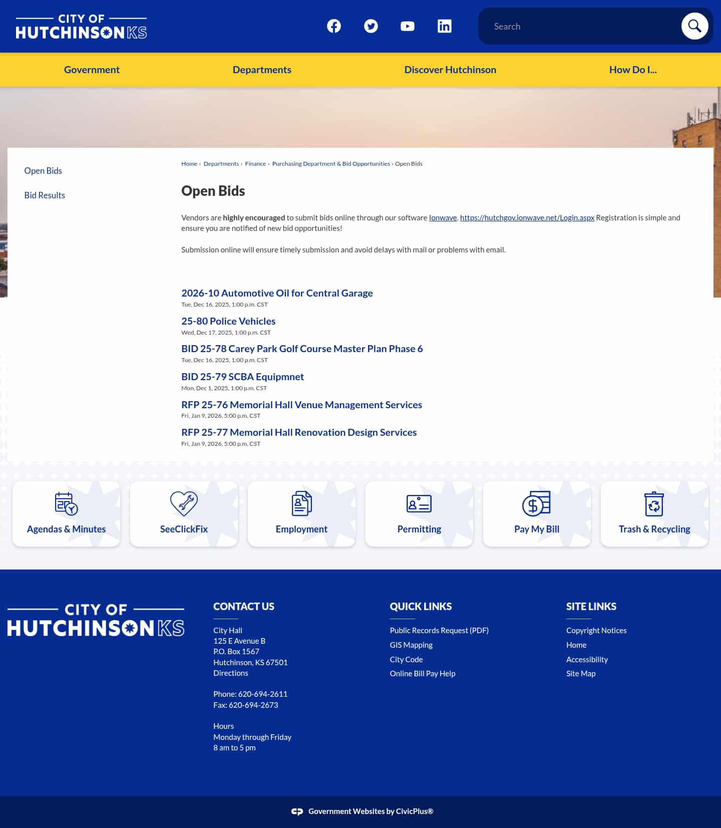The width and height of the screenshot is (721, 828).
Task: Open BID 25-79 SCBA Equipmnet bid
Action: pos(242,377)
